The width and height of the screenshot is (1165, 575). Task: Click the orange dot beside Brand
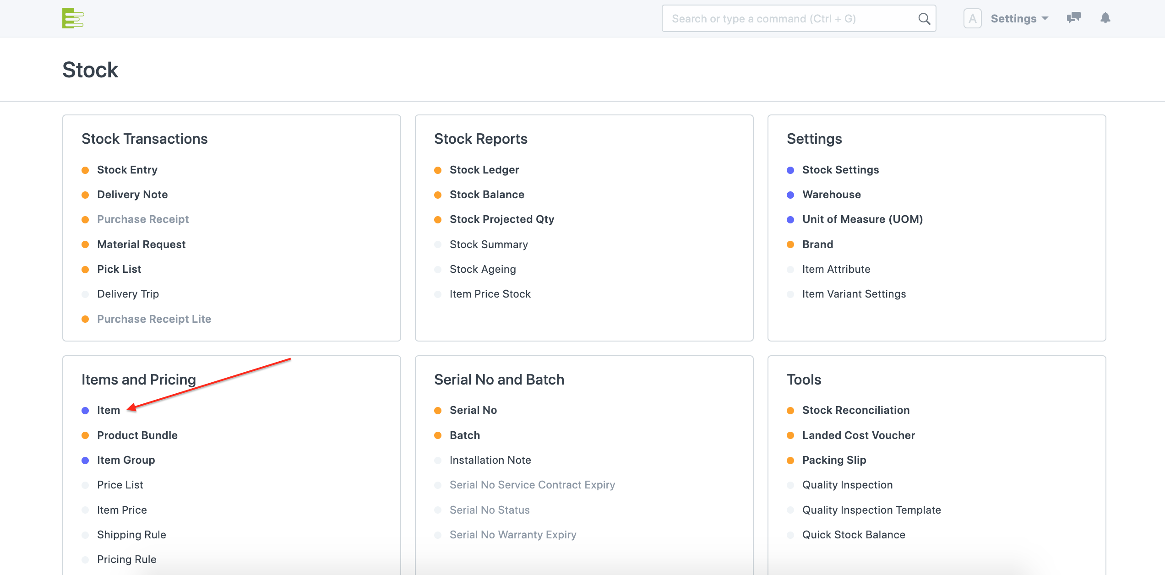(x=790, y=244)
